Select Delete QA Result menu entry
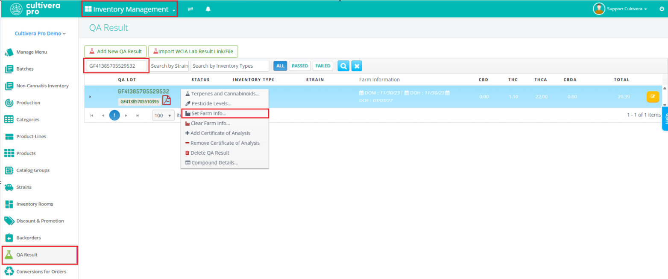Image resolution: width=668 pixels, height=279 pixels. tap(225, 153)
